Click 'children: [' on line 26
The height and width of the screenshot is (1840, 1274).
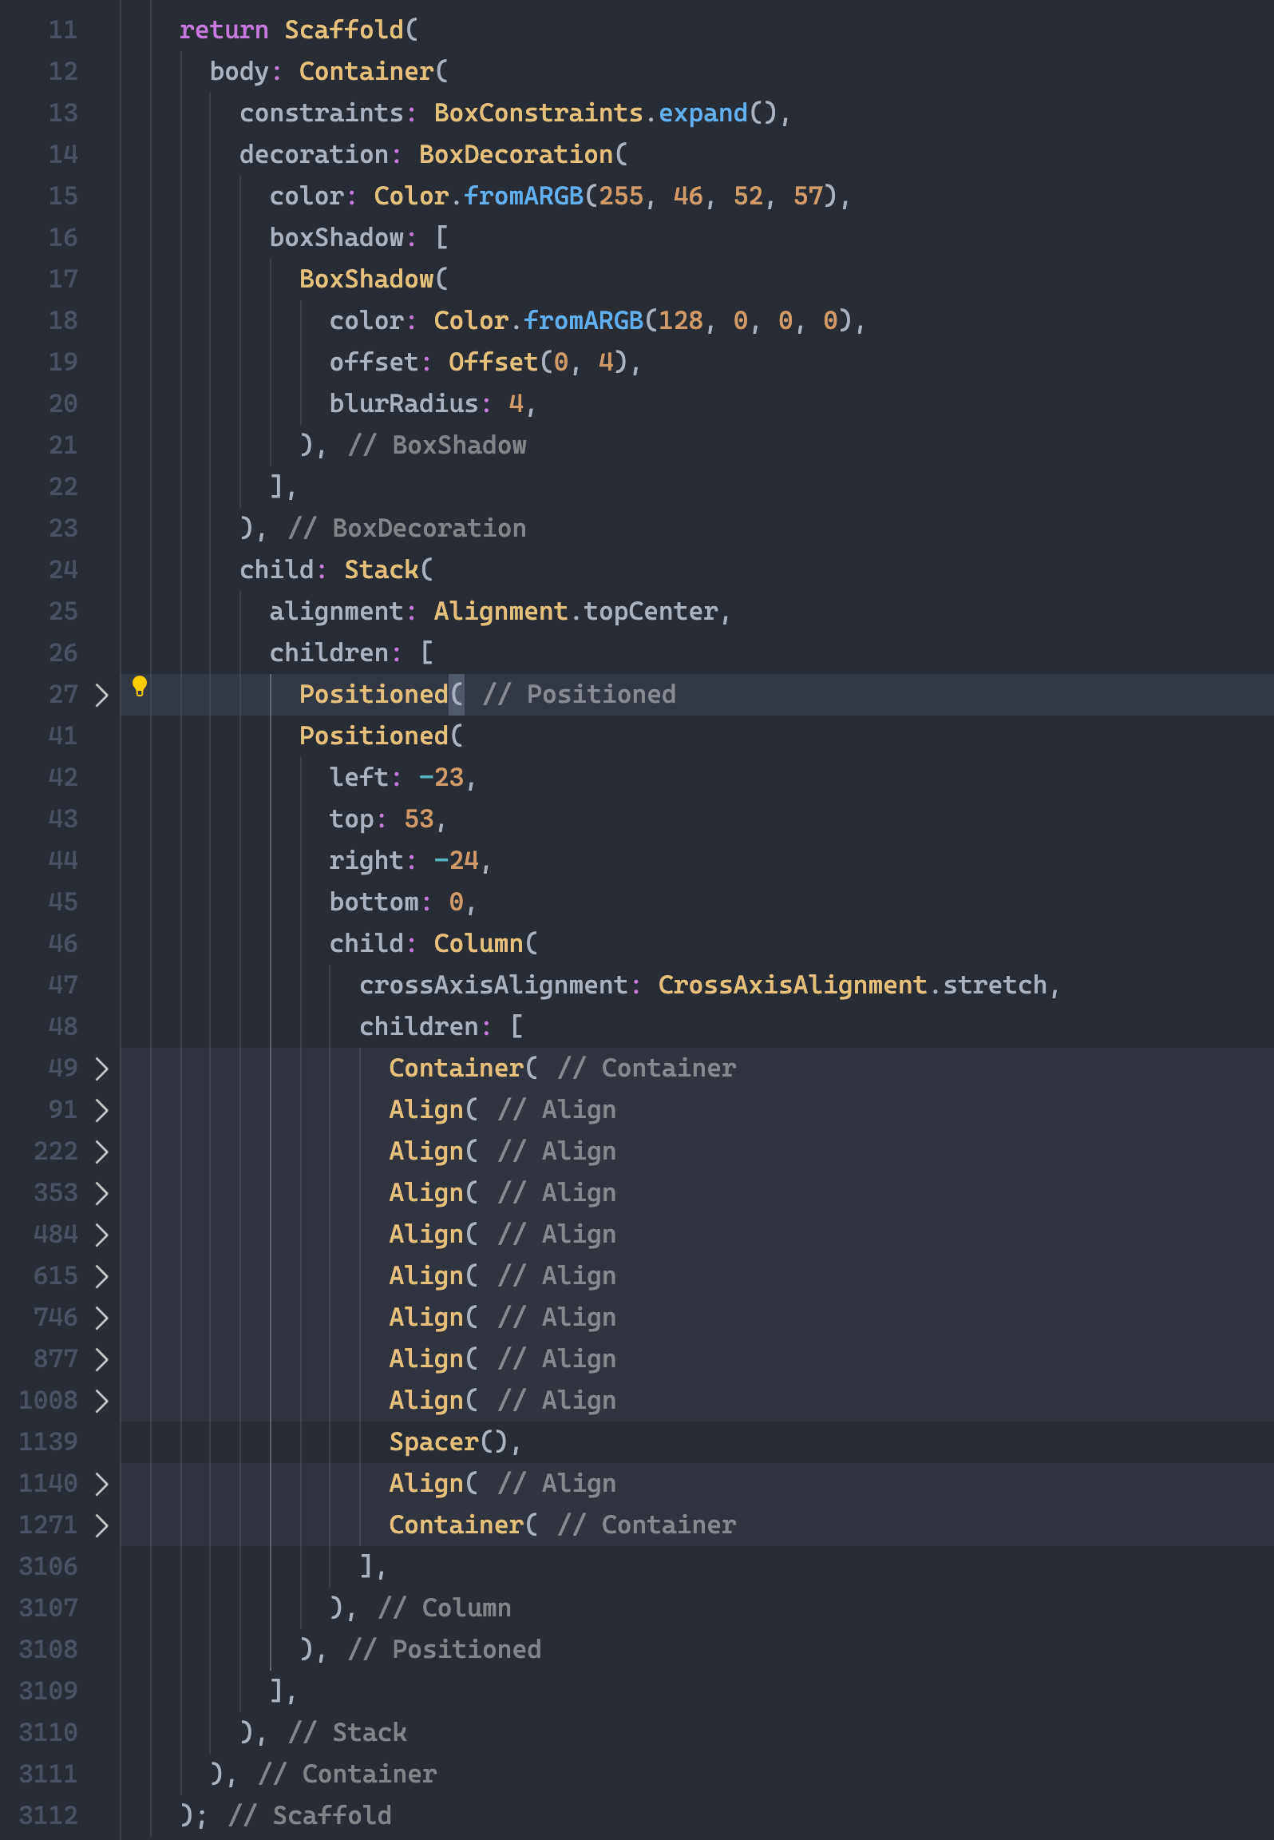(x=351, y=653)
